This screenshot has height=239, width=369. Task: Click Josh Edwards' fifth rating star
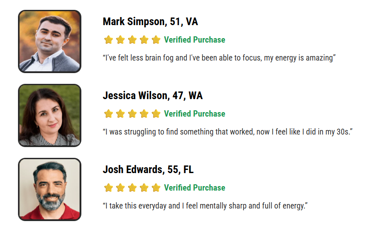point(156,188)
